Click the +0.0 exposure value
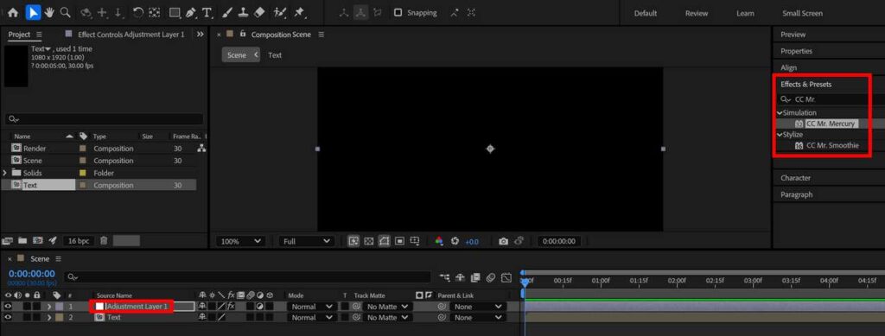This screenshot has width=885, height=336. click(x=472, y=241)
